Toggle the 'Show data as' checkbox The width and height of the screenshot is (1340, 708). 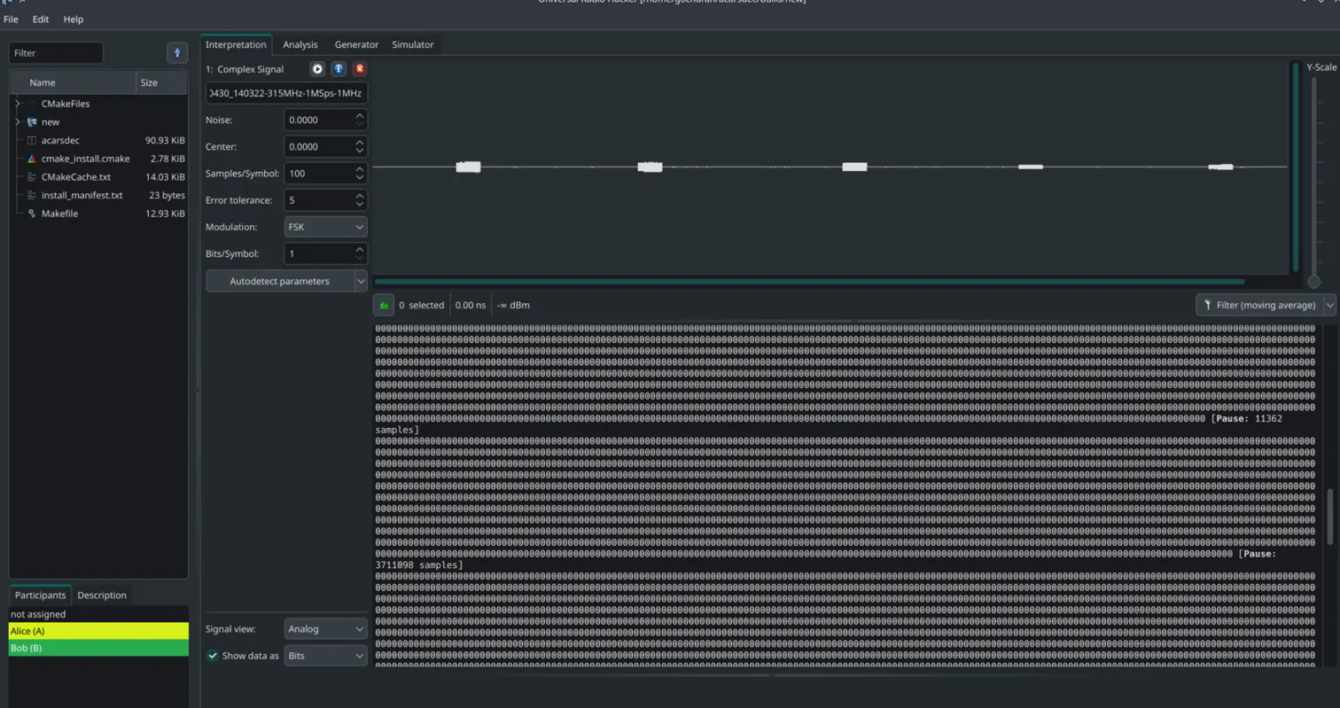click(213, 656)
